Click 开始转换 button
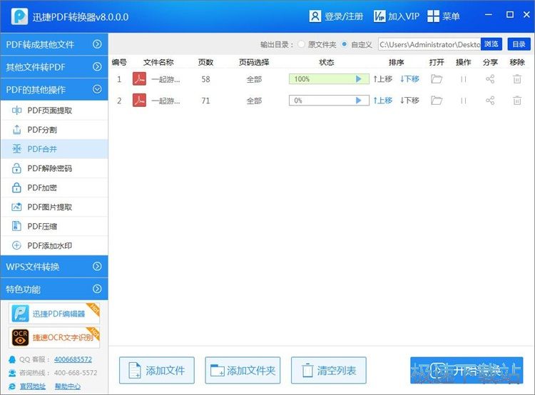Image resolution: width=535 pixels, height=395 pixels. 467,370
